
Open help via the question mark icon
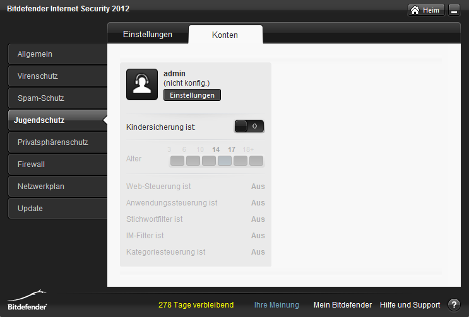454,305
